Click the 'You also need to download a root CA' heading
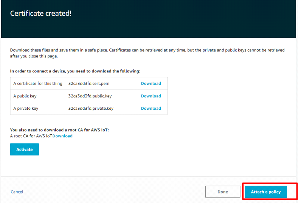Viewport: 298px width, 203px height. [59, 130]
